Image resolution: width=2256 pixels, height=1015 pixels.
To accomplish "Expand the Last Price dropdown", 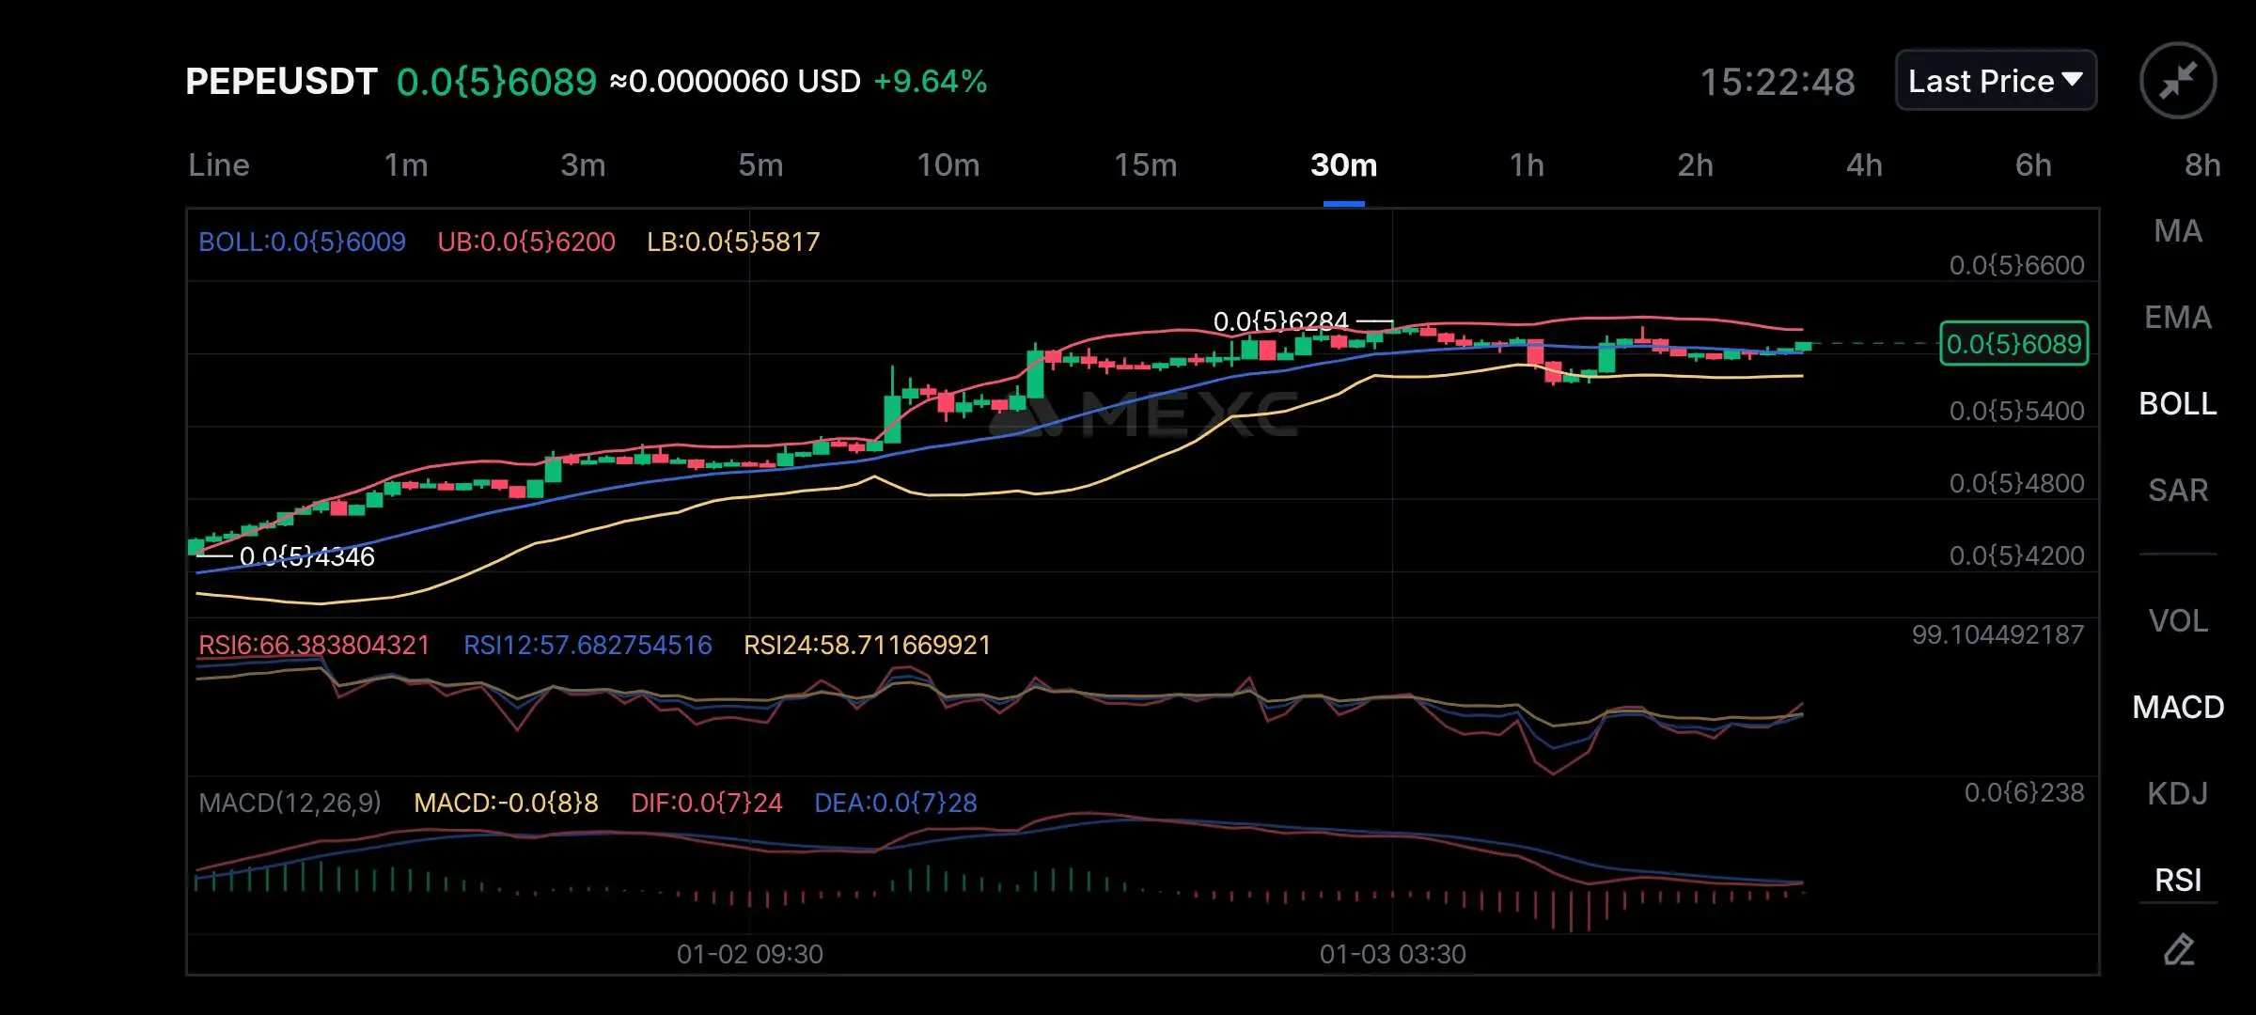I will point(1995,81).
